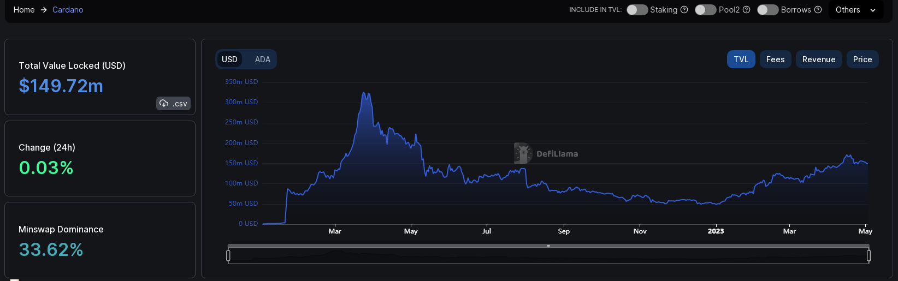898x281 pixels.
Task: Click the DefiLlama logo watermark in chart
Action: click(x=523, y=154)
